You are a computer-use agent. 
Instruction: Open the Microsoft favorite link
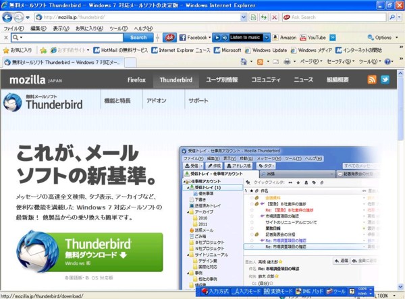(x=227, y=51)
